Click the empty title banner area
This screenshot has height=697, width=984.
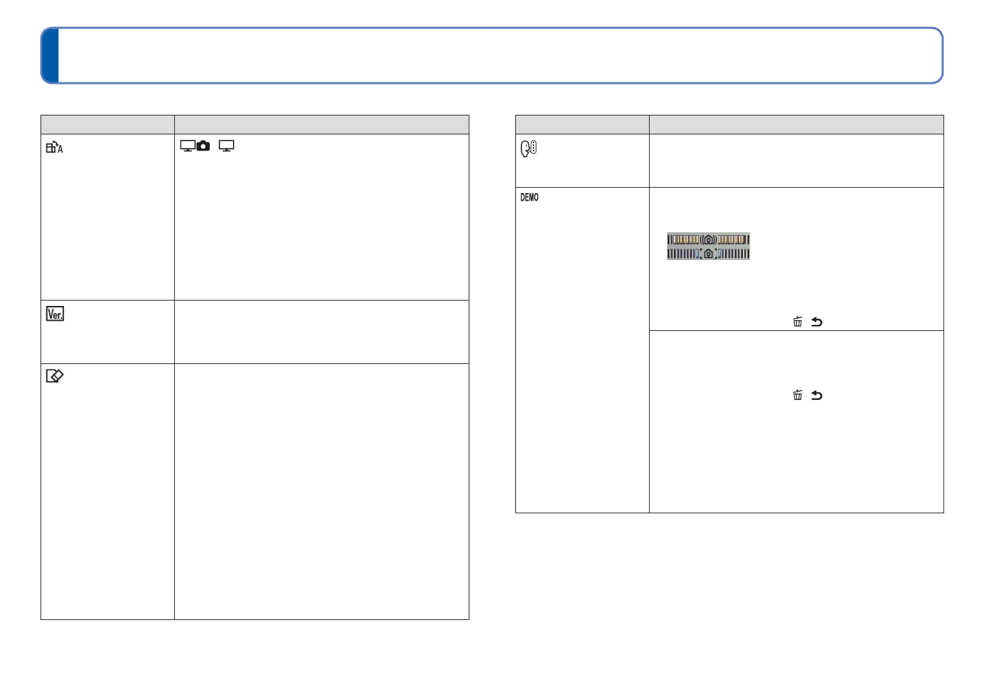click(500, 55)
